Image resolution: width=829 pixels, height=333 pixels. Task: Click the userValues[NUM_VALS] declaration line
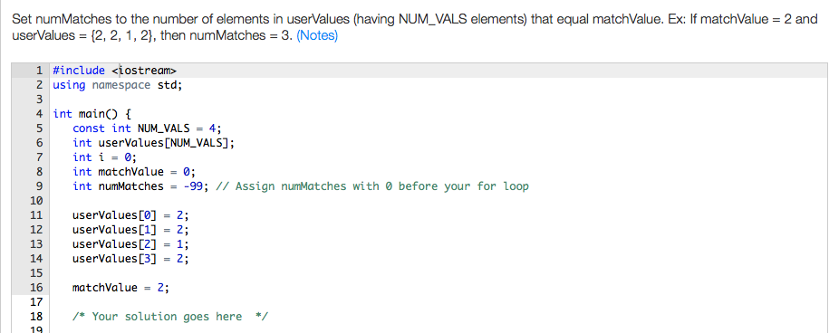(153, 143)
